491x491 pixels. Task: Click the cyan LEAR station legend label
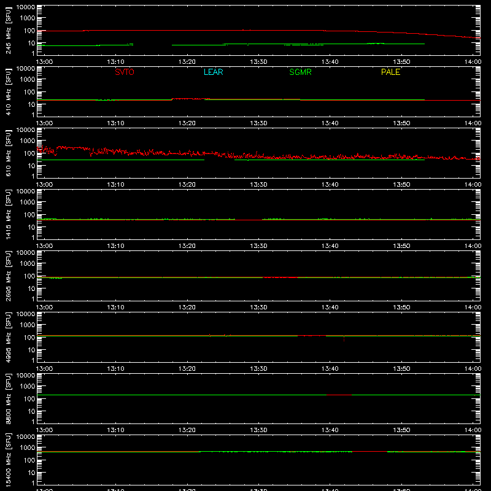[x=213, y=72]
